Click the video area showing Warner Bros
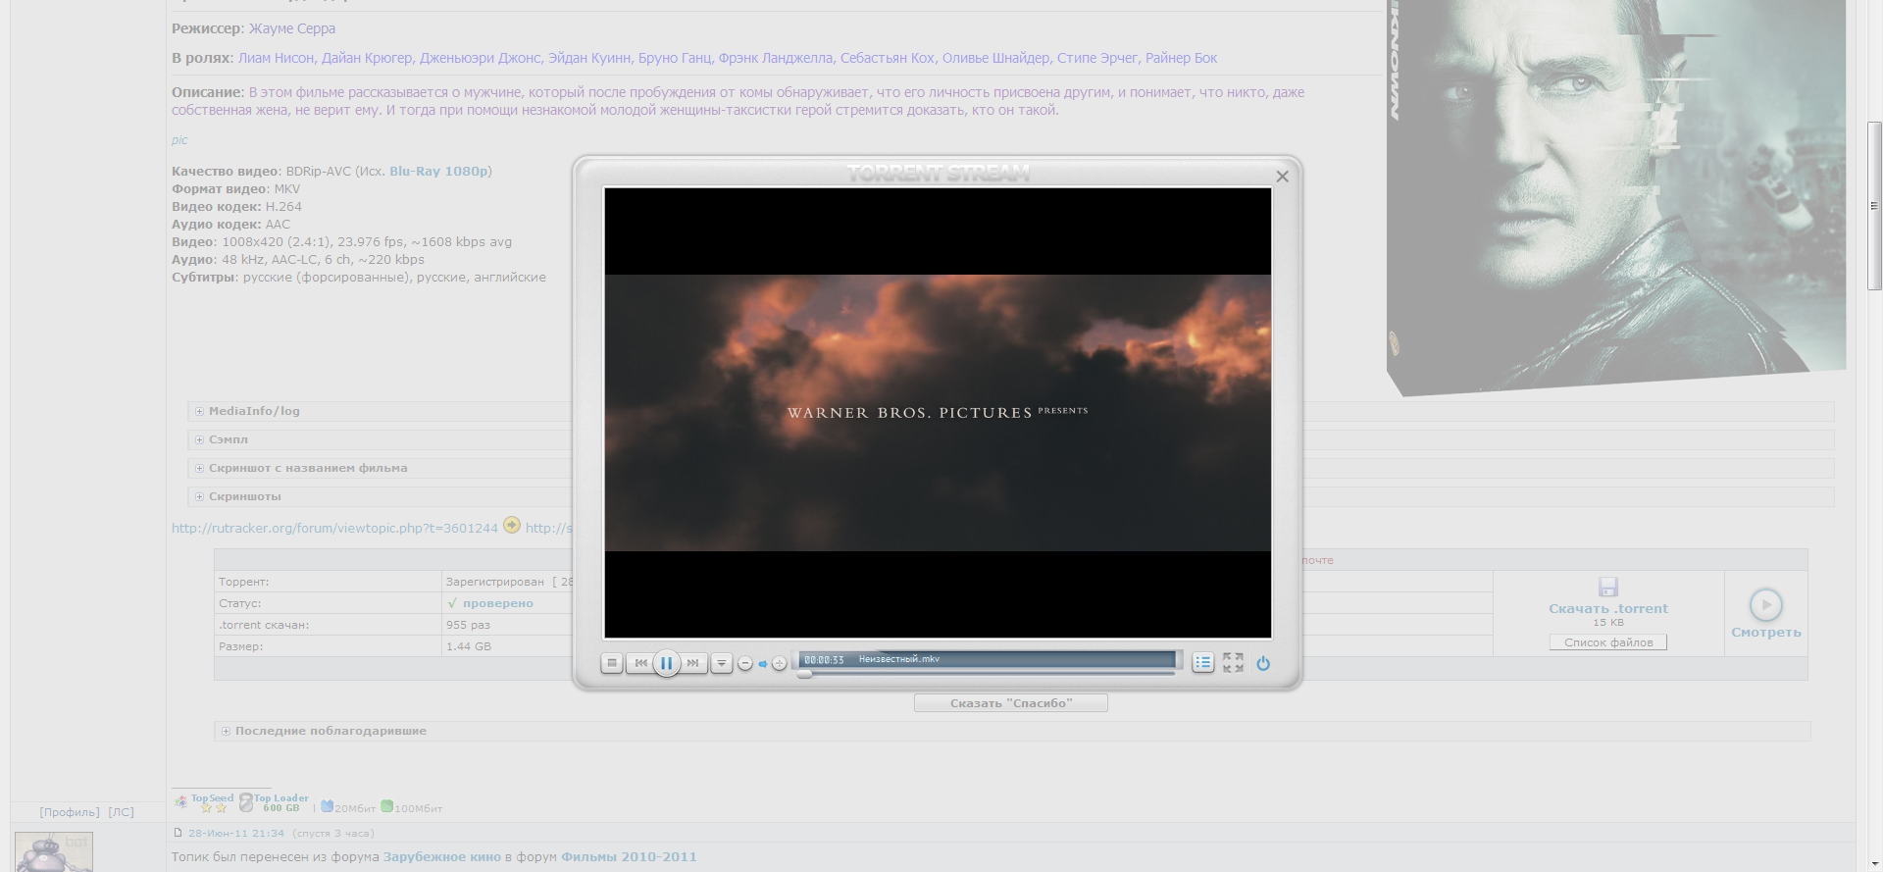The image size is (1883, 872). [938, 413]
